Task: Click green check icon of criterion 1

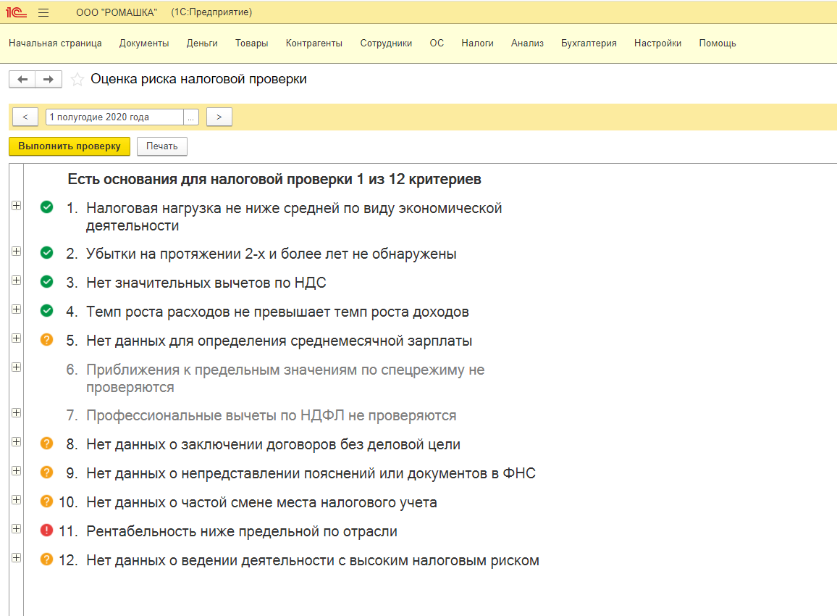Action: (x=47, y=207)
